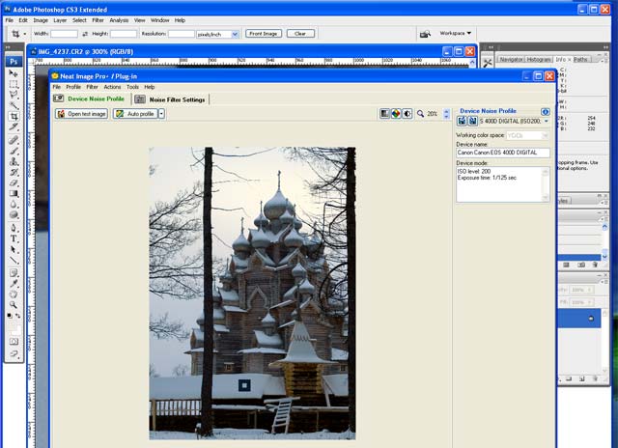Click the magnifier zoom icon beside 20%
The image size is (618, 448).
tap(420, 113)
